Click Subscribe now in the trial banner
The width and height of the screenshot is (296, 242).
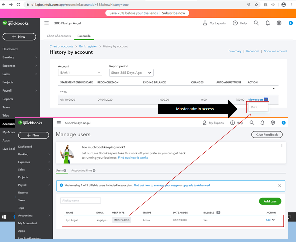point(173,13)
